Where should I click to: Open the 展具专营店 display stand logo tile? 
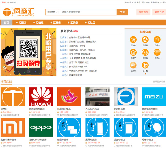(x=97, y=127)
